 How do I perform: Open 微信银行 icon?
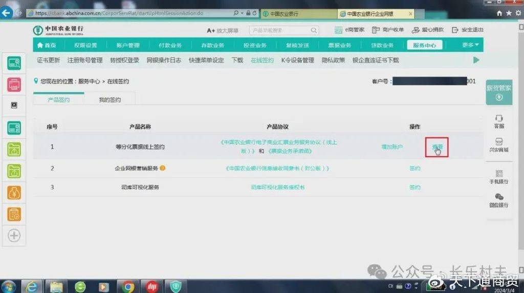click(499, 200)
